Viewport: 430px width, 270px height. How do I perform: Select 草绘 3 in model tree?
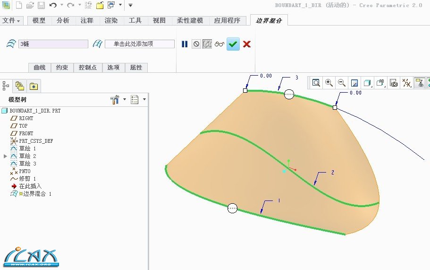tap(27, 164)
